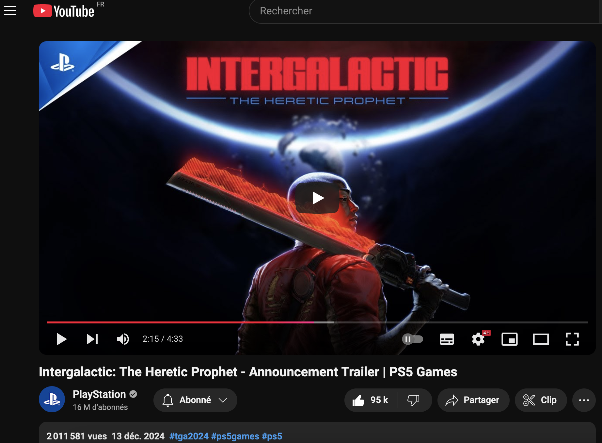Click the large center play button

[x=317, y=198]
